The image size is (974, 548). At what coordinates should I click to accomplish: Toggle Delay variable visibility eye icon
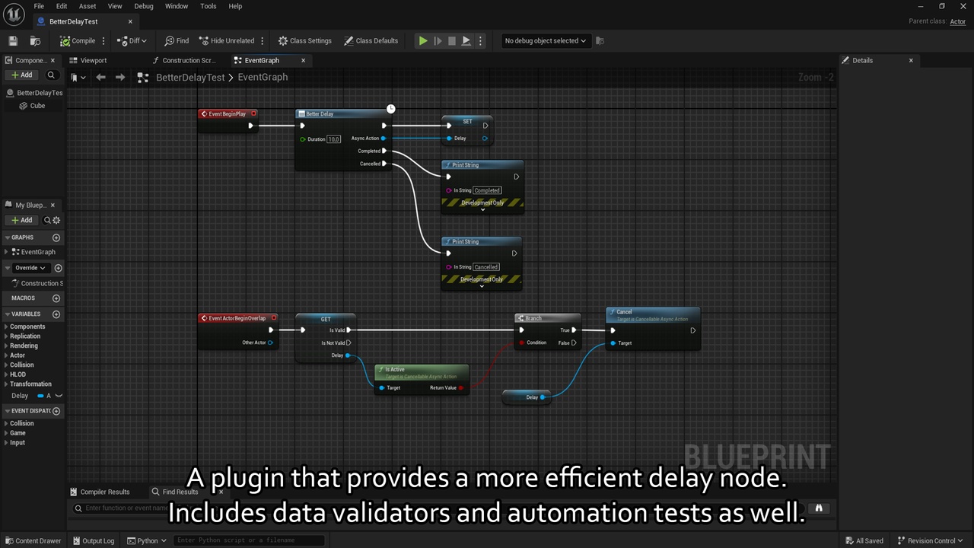[59, 396]
